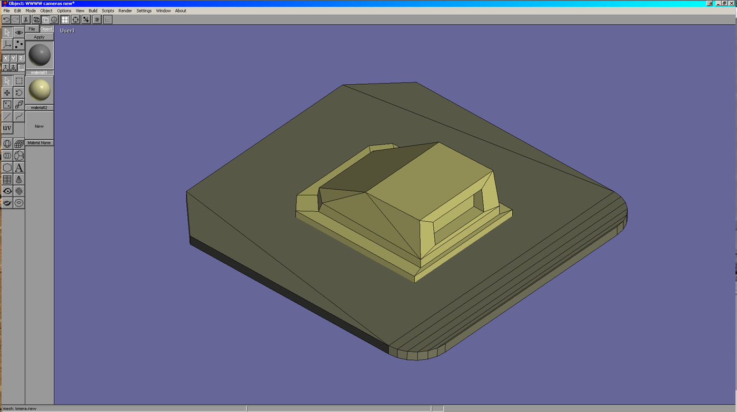Open the Options menu

64,11
